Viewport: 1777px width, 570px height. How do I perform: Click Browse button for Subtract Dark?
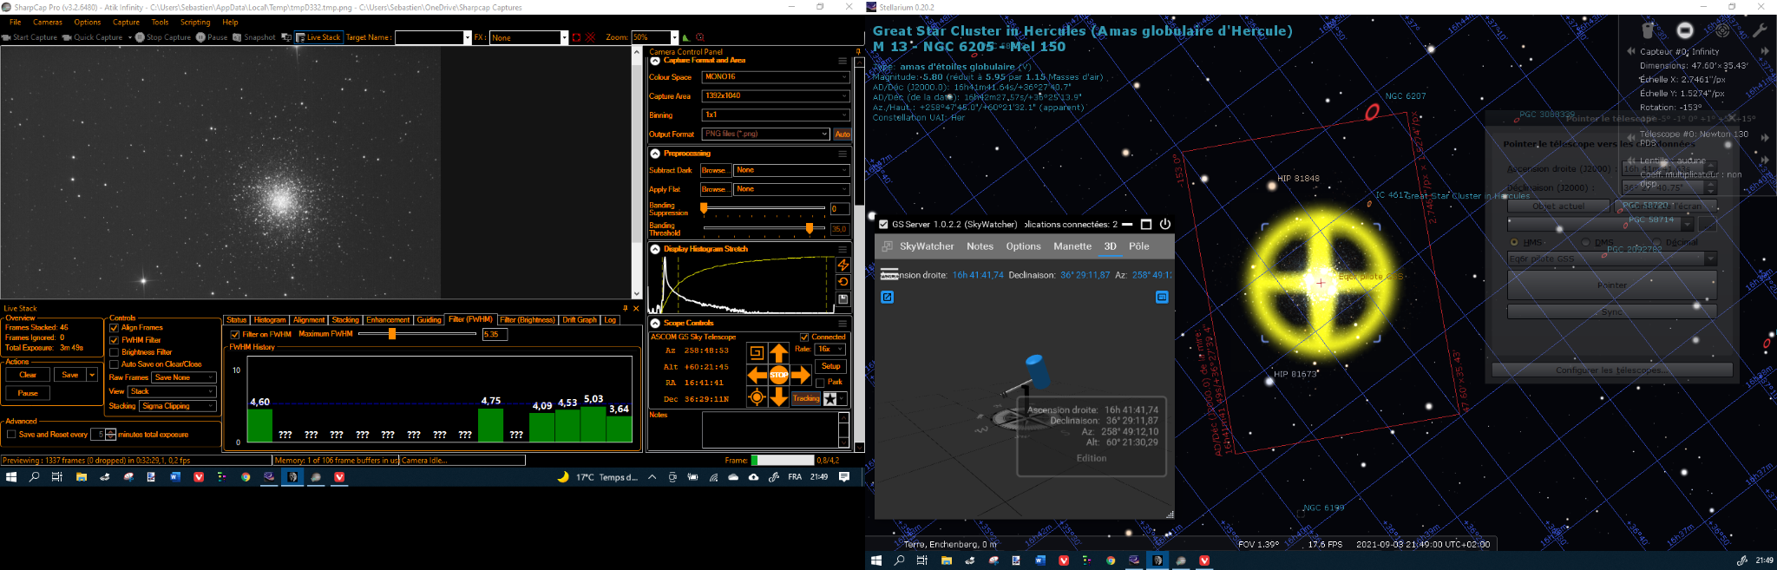[714, 170]
